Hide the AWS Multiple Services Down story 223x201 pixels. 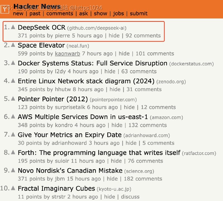point(117,125)
